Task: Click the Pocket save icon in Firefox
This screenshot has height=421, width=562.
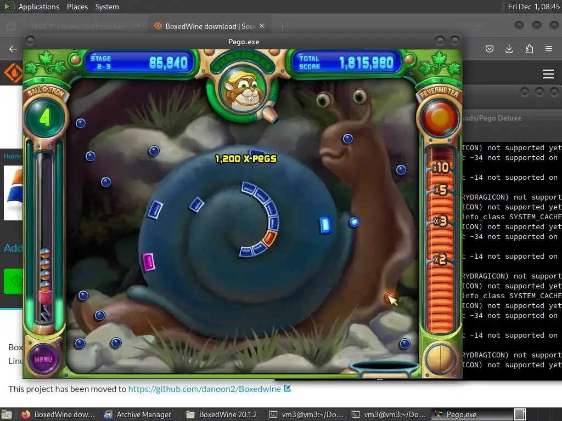Action: pyautogui.click(x=489, y=49)
